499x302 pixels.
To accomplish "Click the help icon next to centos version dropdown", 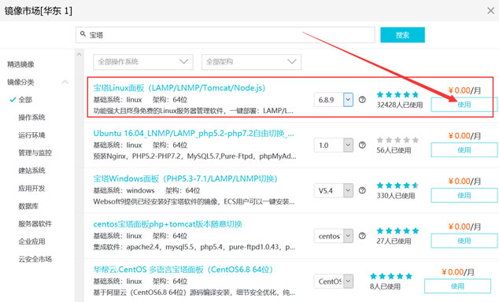I will click(x=362, y=236).
